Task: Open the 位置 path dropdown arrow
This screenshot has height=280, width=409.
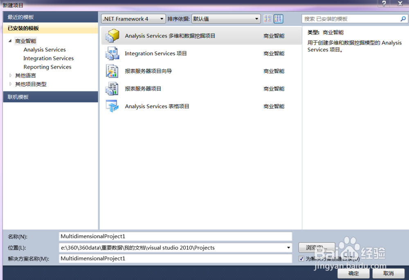Action: pos(288,247)
